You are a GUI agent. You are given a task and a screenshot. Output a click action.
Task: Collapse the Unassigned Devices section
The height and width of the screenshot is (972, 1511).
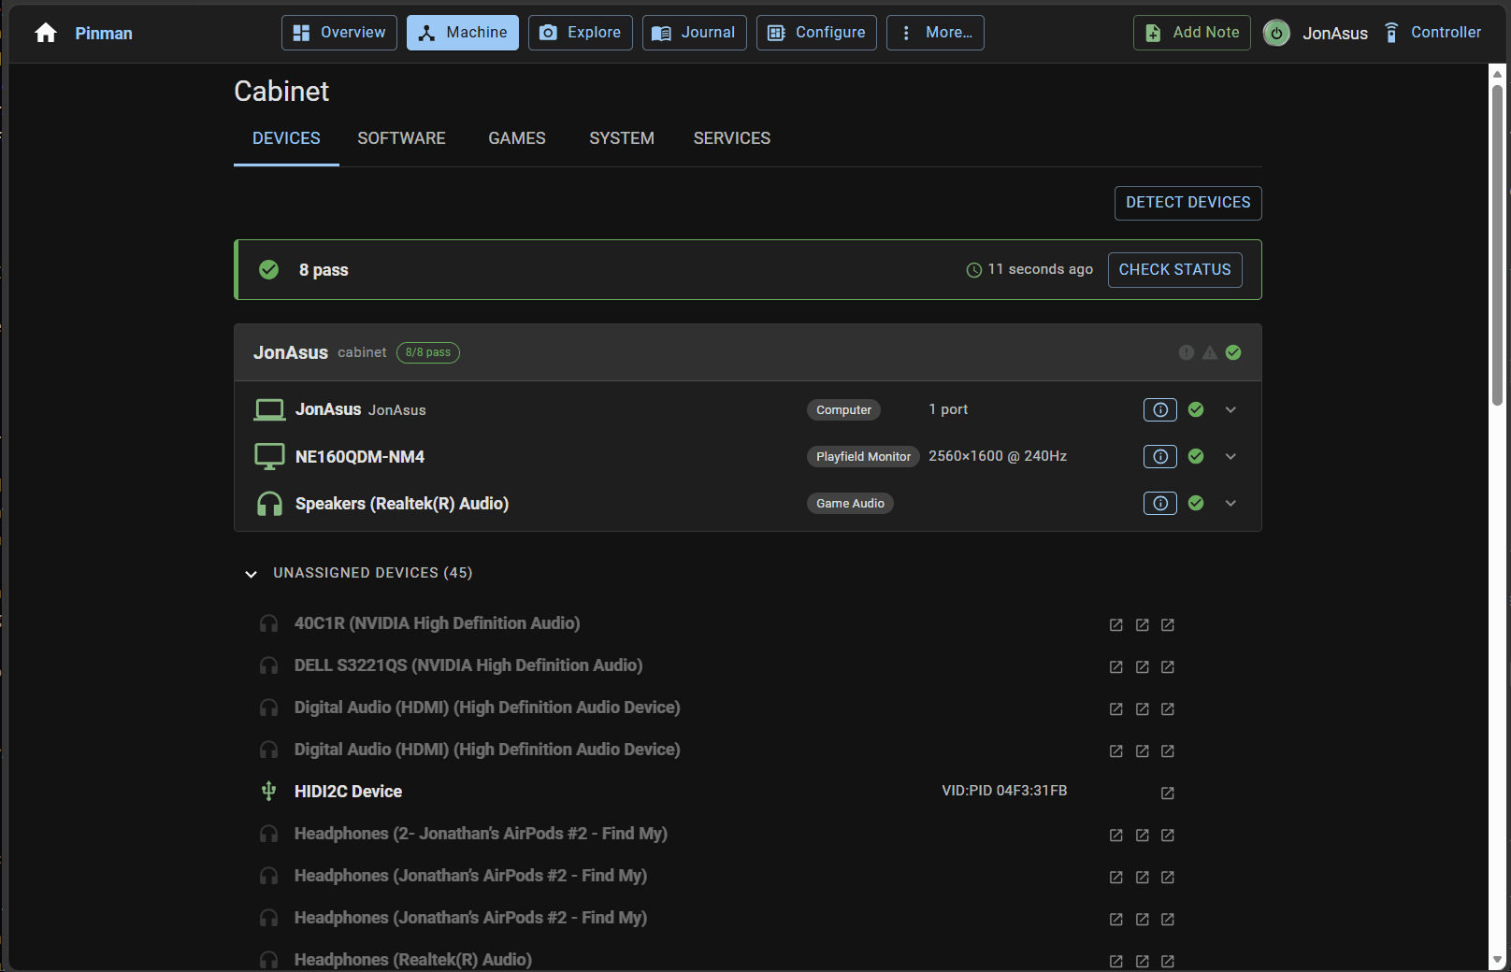[x=251, y=574]
